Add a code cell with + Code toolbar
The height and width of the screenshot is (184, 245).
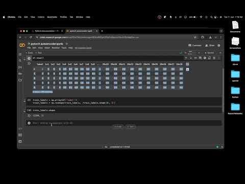pos(30,53)
